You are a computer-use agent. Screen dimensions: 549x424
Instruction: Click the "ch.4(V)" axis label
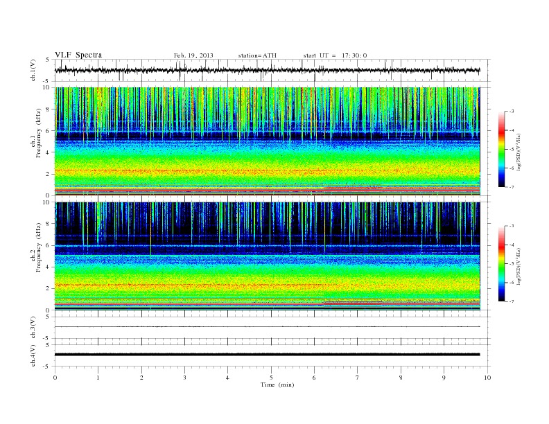[33, 355]
